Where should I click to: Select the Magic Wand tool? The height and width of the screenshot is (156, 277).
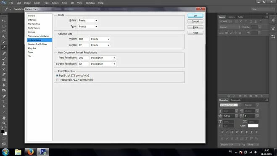(x=4, y=37)
